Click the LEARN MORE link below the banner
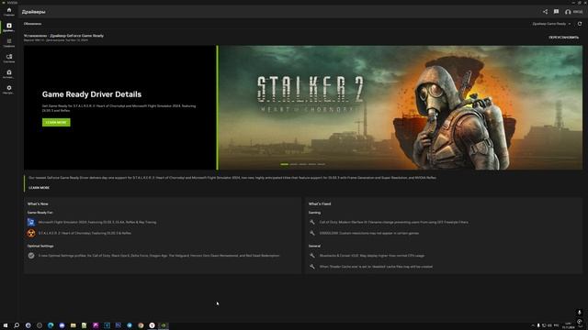Image resolution: width=588 pixels, height=330 pixels. (39, 188)
